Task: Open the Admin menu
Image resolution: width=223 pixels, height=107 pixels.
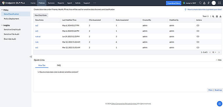Action: (78, 3)
